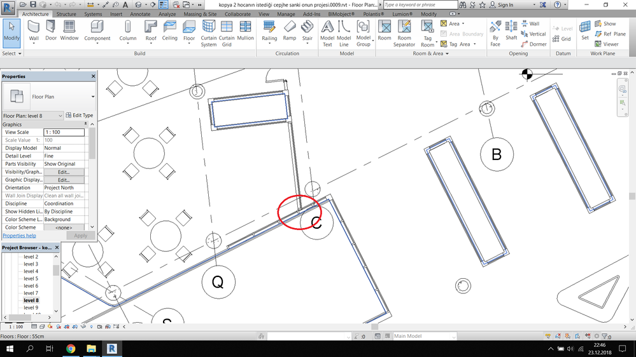
Task: Open the Annotate ribbon tab
Action: click(140, 14)
